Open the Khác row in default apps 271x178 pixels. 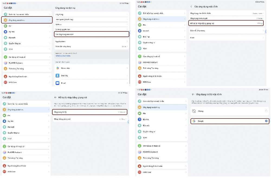point(227,38)
